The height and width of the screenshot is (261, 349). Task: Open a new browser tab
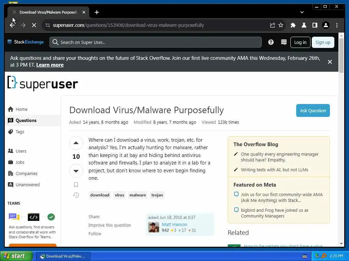coord(96,13)
